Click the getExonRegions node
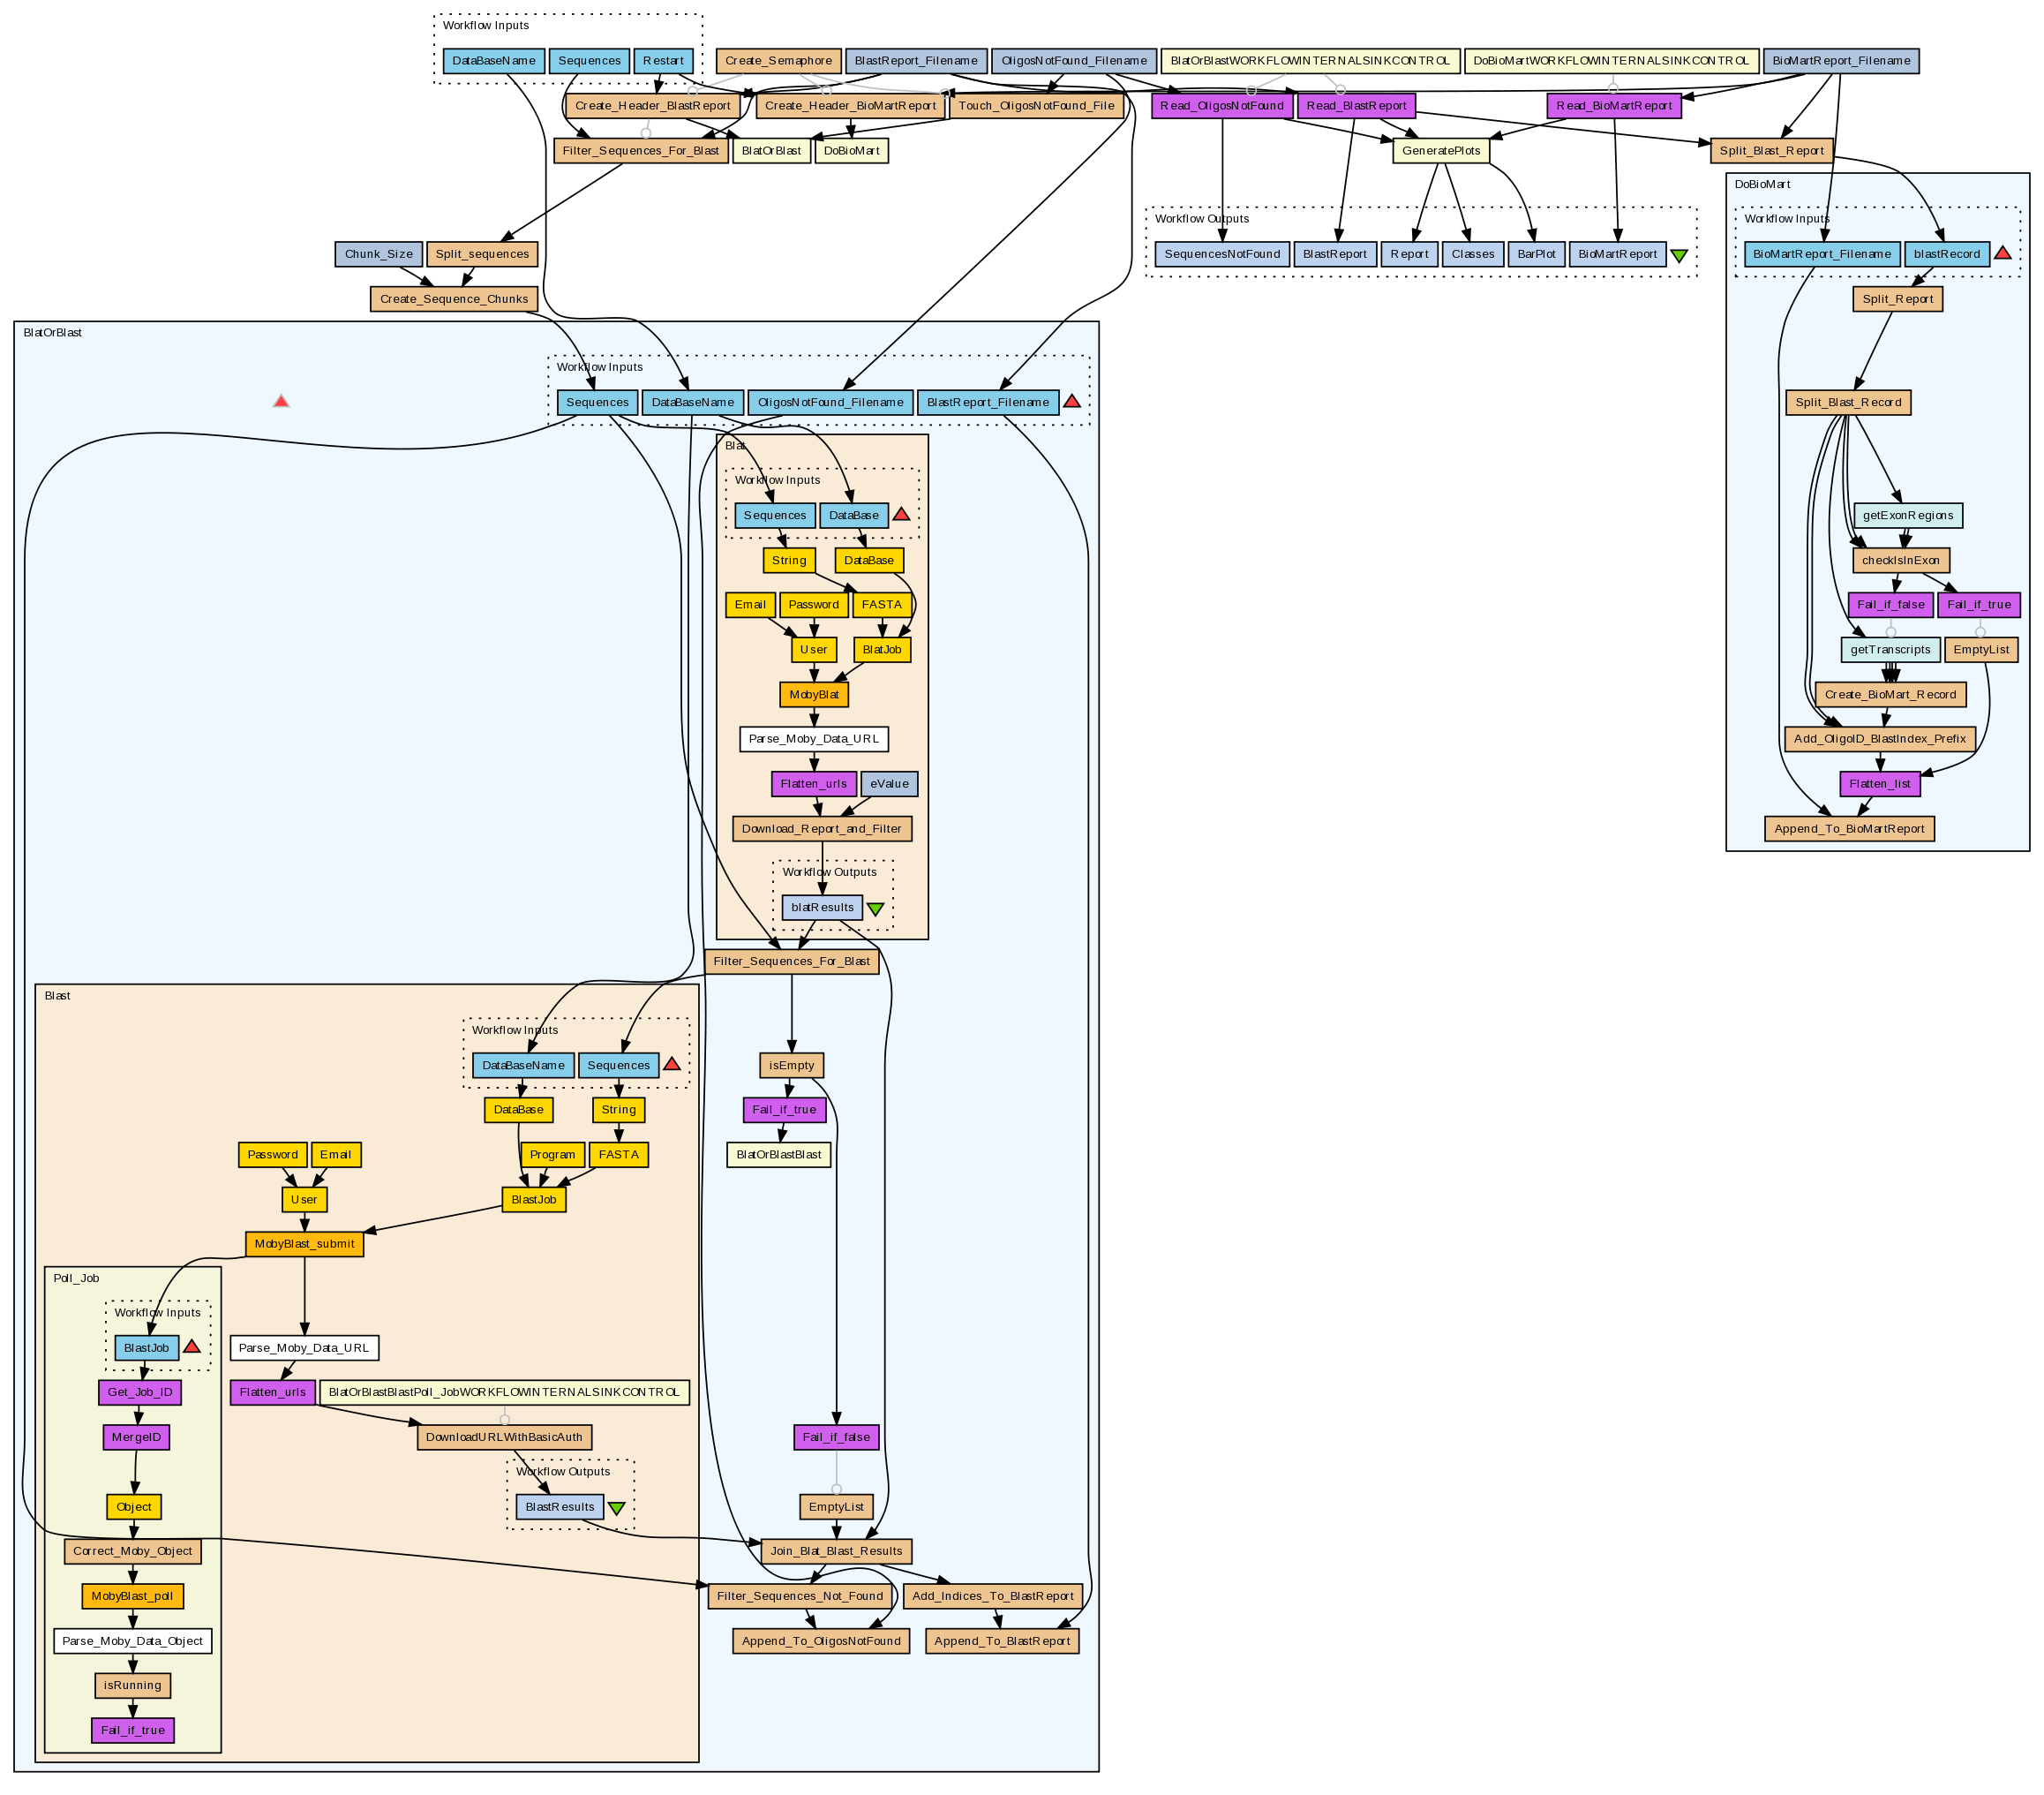This screenshot has width=2044, height=1795. (1908, 516)
